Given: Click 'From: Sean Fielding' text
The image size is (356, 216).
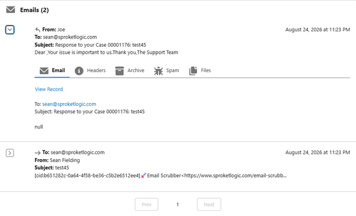Looking at the screenshot, I should coord(57,160).
